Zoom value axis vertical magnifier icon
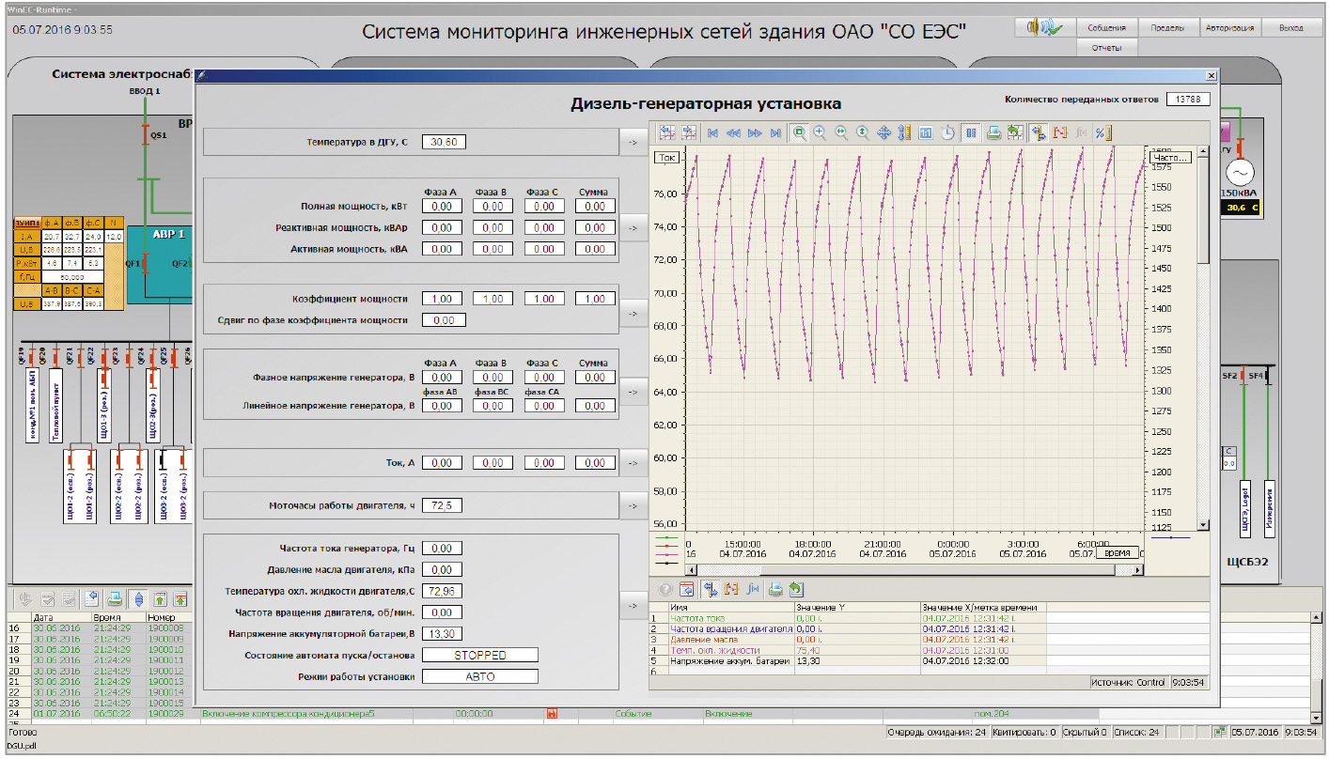The height and width of the screenshot is (759, 1329). tap(862, 133)
